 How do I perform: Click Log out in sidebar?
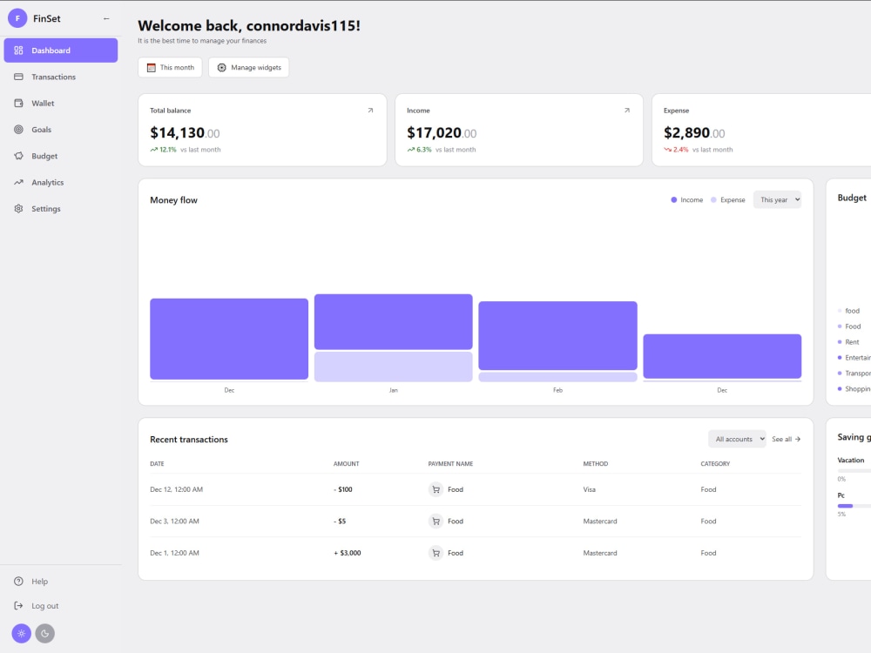coord(61,606)
